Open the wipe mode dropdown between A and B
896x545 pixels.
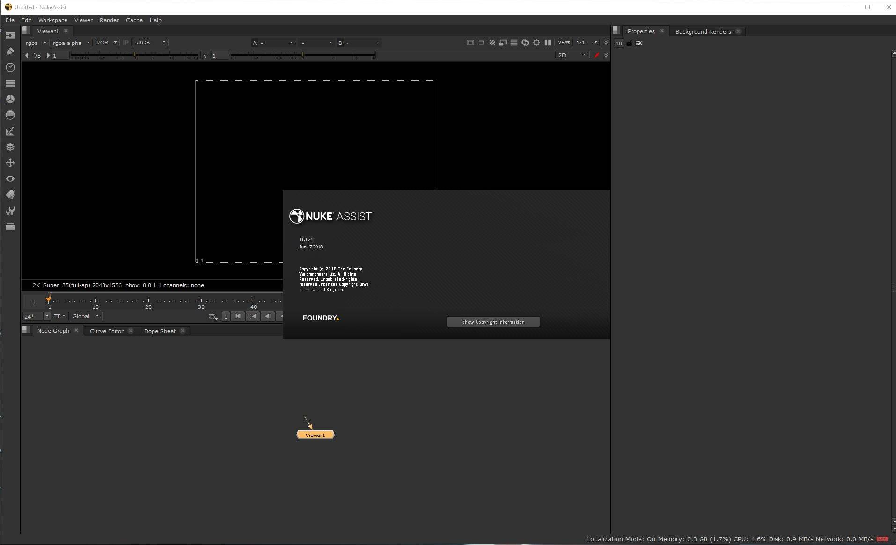[316, 43]
